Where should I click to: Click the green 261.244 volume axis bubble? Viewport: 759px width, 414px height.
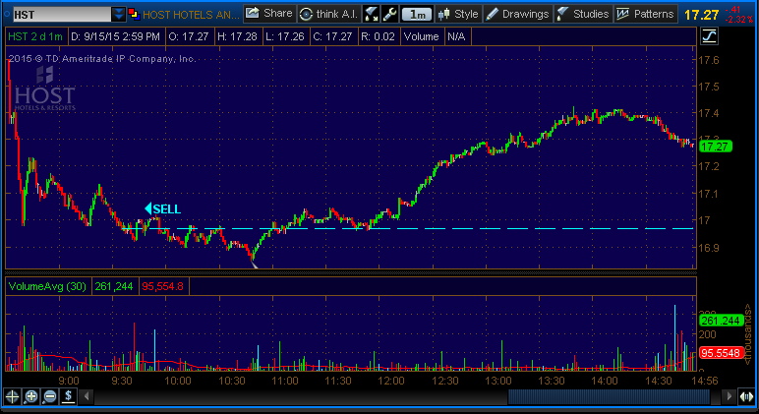[721, 321]
